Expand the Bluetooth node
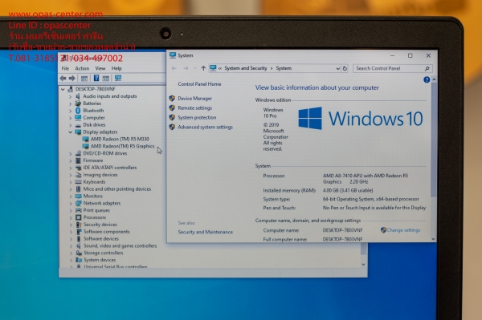Viewport: 482px width, 320px height. (70, 111)
